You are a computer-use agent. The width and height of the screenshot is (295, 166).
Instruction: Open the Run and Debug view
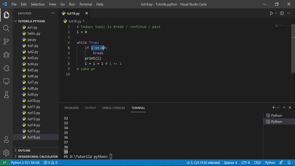point(6,55)
